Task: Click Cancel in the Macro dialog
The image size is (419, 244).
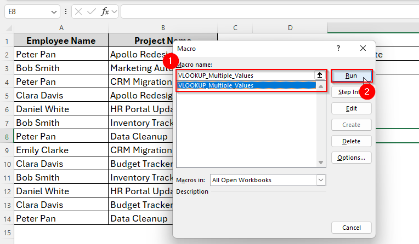Action: (x=351, y=228)
